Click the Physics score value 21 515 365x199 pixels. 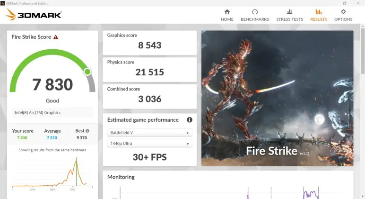click(150, 72)
